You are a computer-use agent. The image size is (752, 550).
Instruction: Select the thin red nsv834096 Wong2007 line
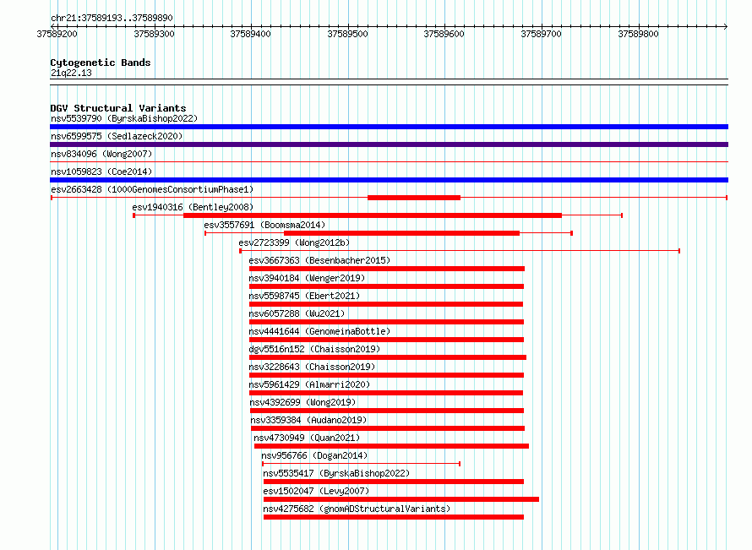[389, 162]
